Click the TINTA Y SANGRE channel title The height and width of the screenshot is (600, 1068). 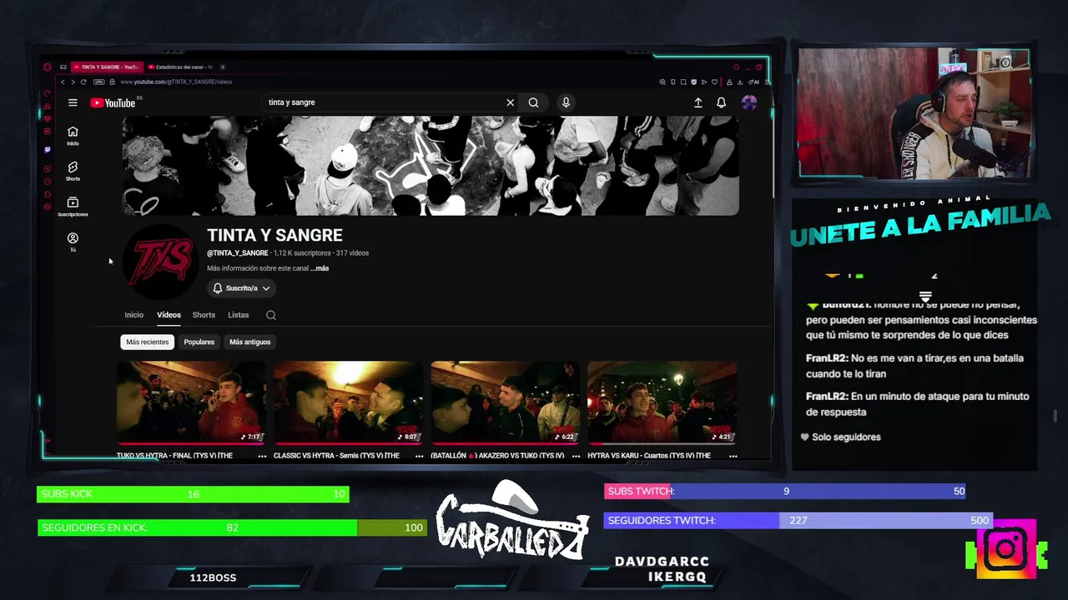point(275,235)
